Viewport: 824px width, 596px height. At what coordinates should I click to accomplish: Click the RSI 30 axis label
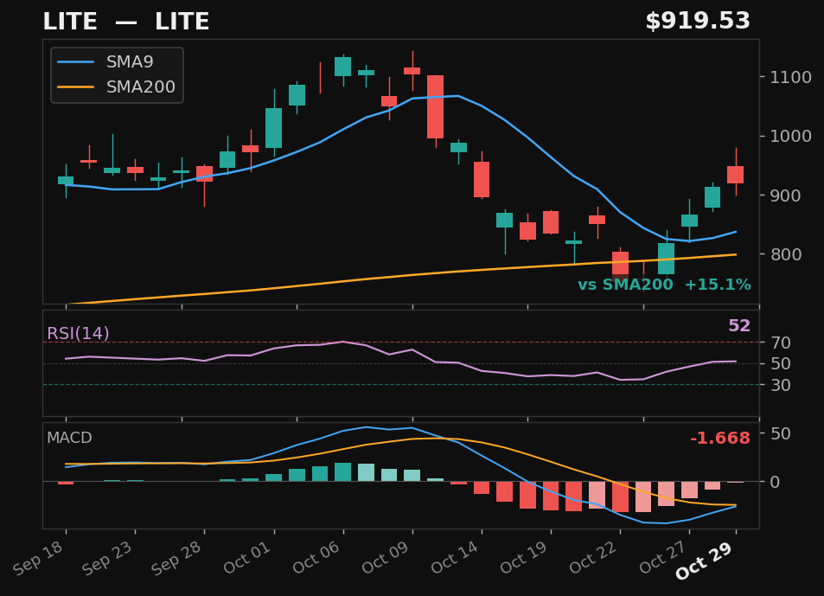click(781, 385)
